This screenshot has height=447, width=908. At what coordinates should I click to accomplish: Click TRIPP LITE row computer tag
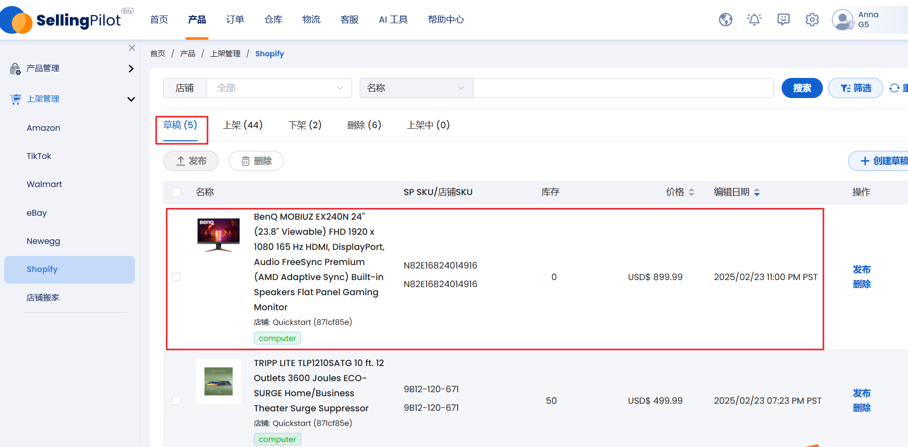277,439
